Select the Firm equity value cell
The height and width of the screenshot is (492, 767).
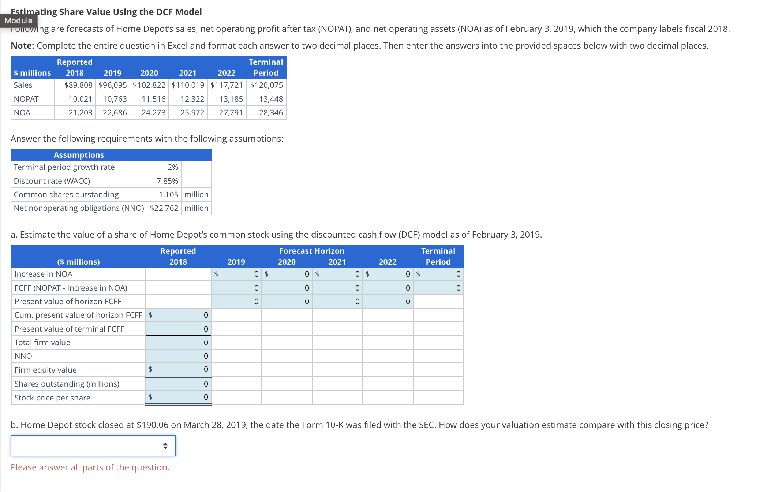tap(179, 369)
